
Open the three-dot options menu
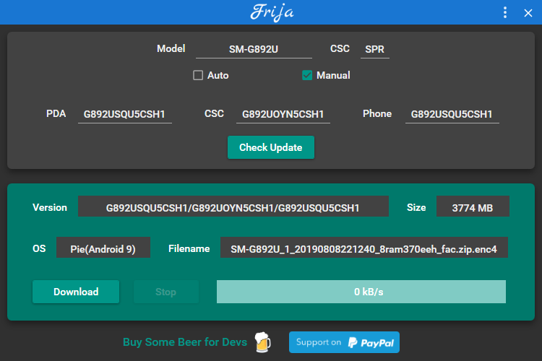click(505, 12)
